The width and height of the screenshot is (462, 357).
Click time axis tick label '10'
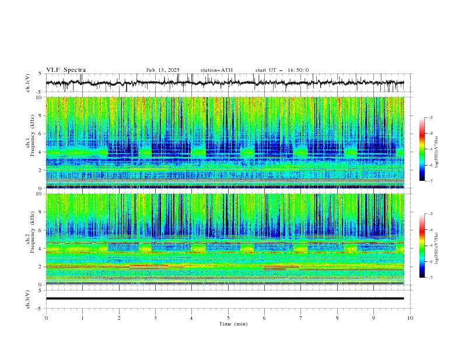pyautogui.click(x=410, y=318)
